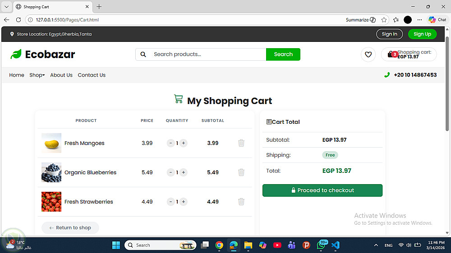Show hidden system tray icons
Screen dimensions: 451x253
376,245
